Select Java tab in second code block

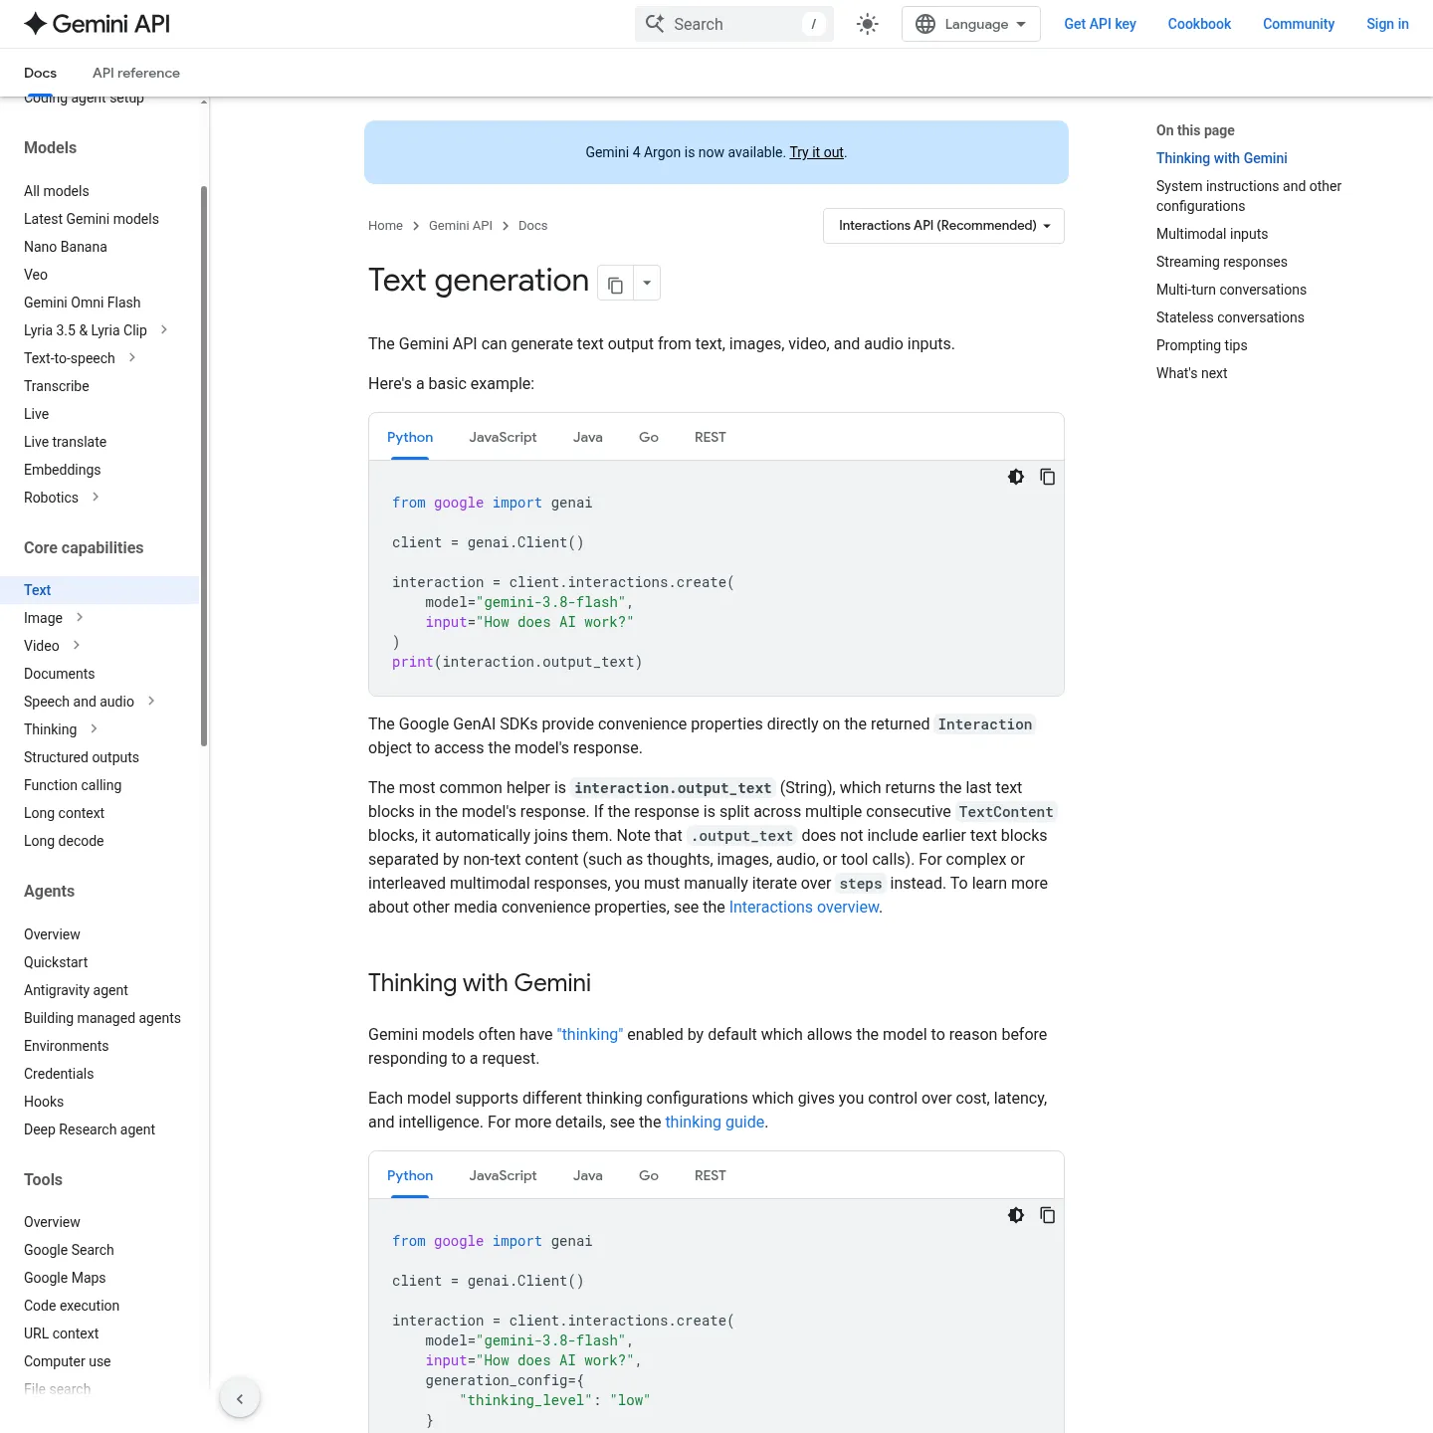[x=588, y=1175]
